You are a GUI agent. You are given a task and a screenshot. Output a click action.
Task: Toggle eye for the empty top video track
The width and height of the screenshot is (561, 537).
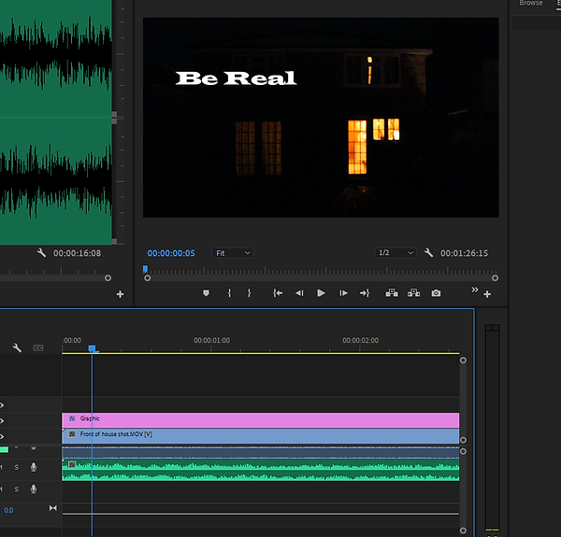[x=2, y=405]
